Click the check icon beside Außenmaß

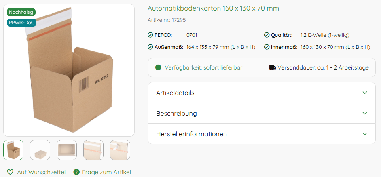(x=150, y=47)
